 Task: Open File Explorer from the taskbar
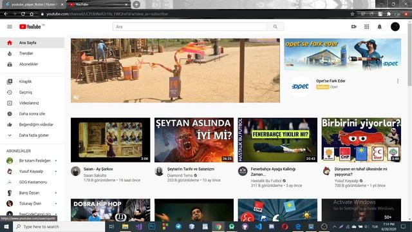tap(125, 226)
